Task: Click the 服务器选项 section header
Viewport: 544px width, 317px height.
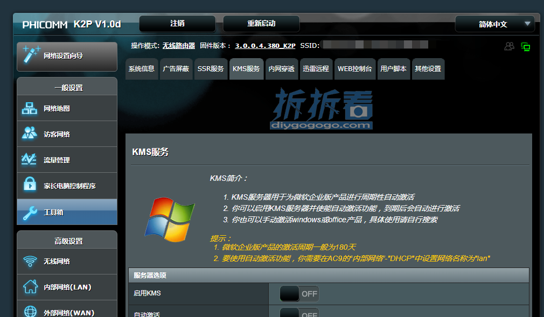Action: click(329, 275)
